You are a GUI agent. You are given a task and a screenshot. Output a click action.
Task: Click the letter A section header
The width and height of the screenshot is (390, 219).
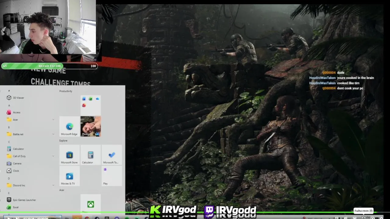[x=9, y=105]
